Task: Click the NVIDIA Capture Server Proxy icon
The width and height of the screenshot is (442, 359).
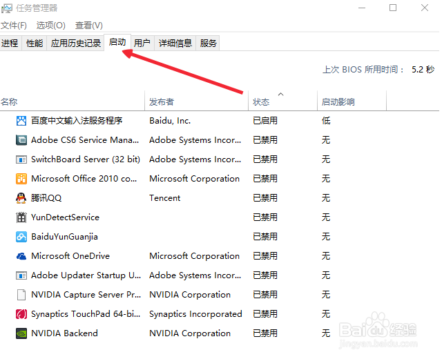Action: (21, 295)
